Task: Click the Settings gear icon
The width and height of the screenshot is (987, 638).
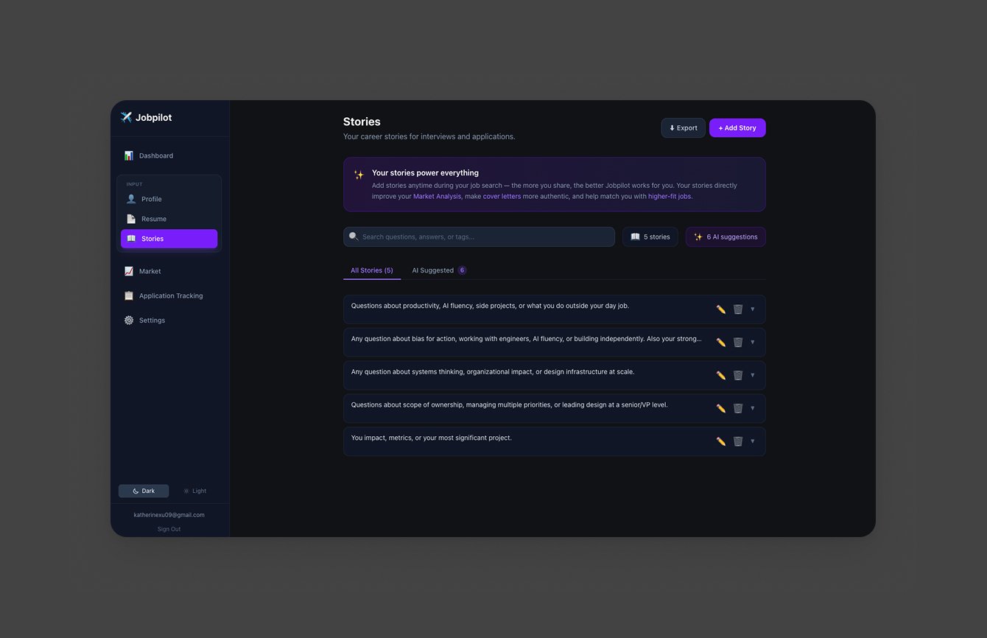Action: coord(129,320)
